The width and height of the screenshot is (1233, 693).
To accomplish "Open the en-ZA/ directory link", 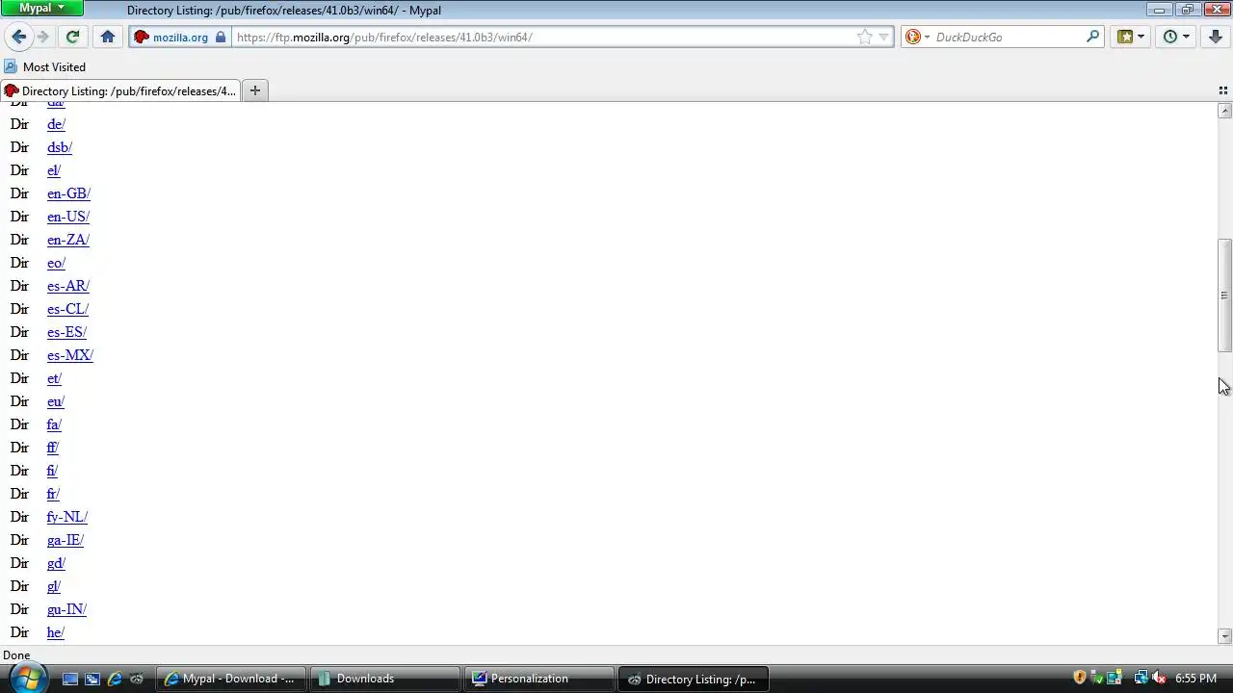I will coord(68,240).
